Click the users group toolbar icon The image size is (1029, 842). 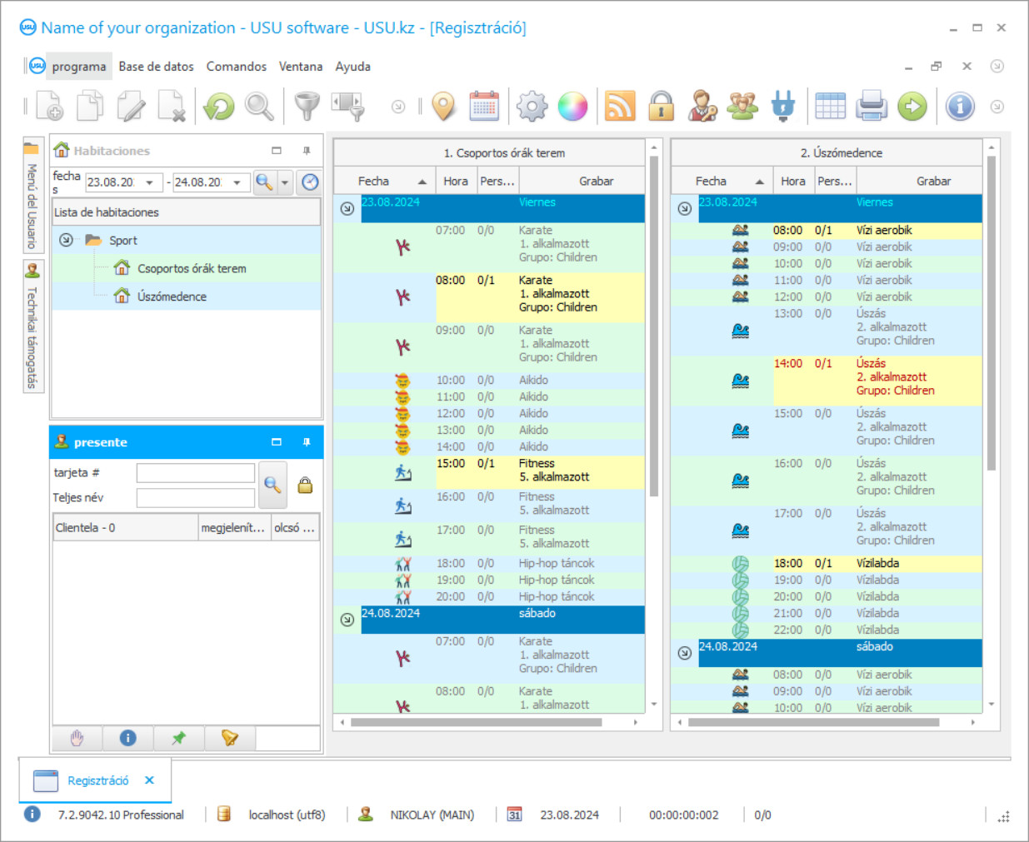742,107
